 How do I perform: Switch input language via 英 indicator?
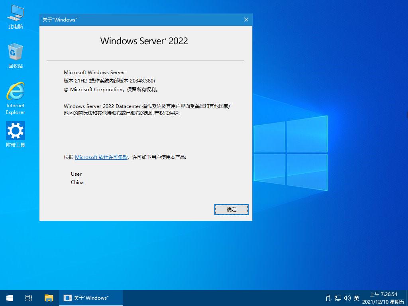tap(357, 298)
